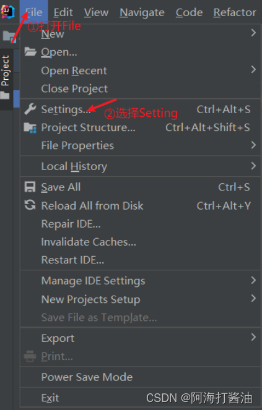The image size is (262, 410).
Task: Click the grayed printer icon beside Print
Action: pyautogui.click(x=30, y=356)
